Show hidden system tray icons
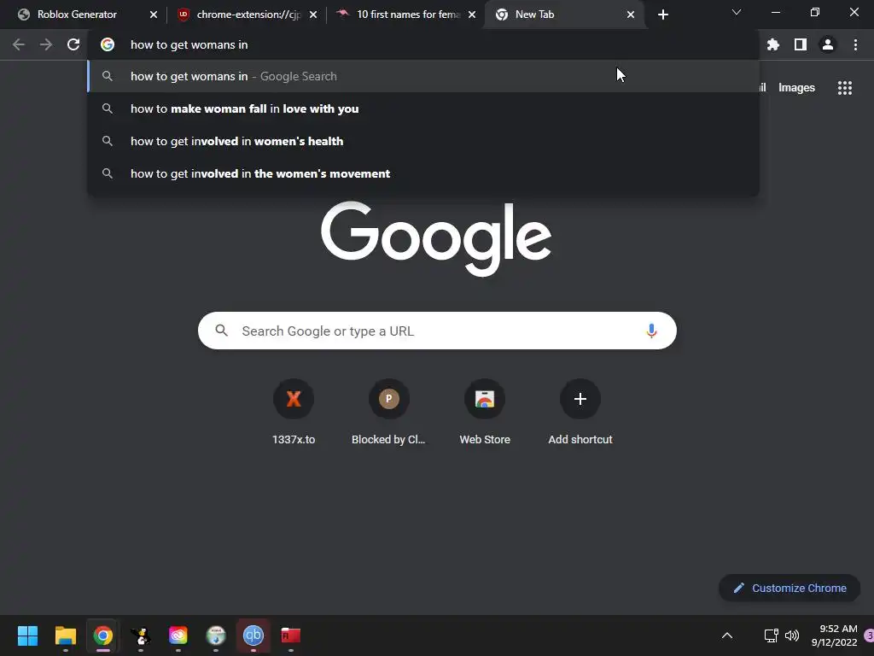The height and width of the screenshot is (656, 874). [x=727, y=635]
